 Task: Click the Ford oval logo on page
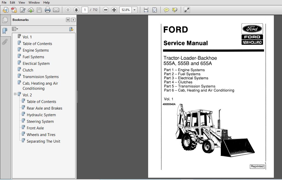pyautogui.click(x=252, y=29)
